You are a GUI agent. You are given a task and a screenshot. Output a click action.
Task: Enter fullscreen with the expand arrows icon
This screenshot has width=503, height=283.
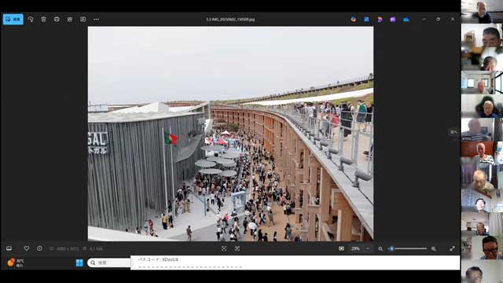[x=453, y=248]
